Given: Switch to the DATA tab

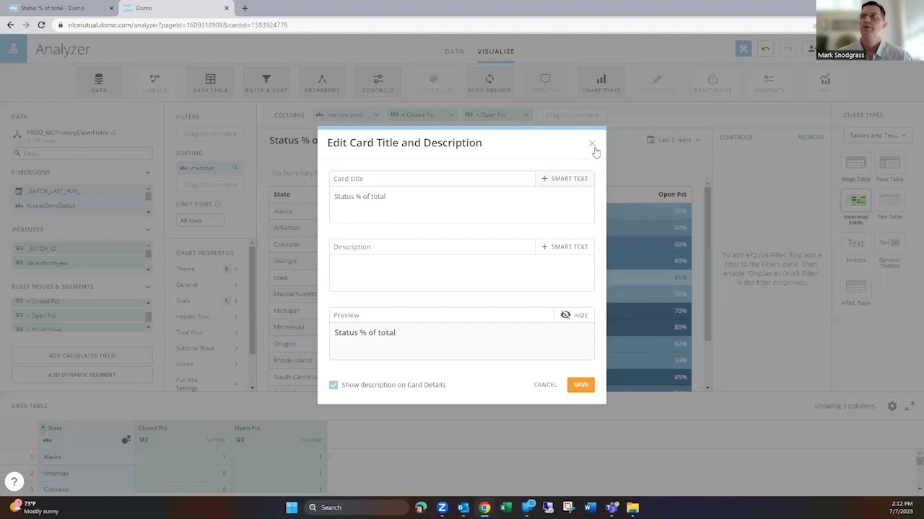Looking at the screenshot, I should [454, 51].
